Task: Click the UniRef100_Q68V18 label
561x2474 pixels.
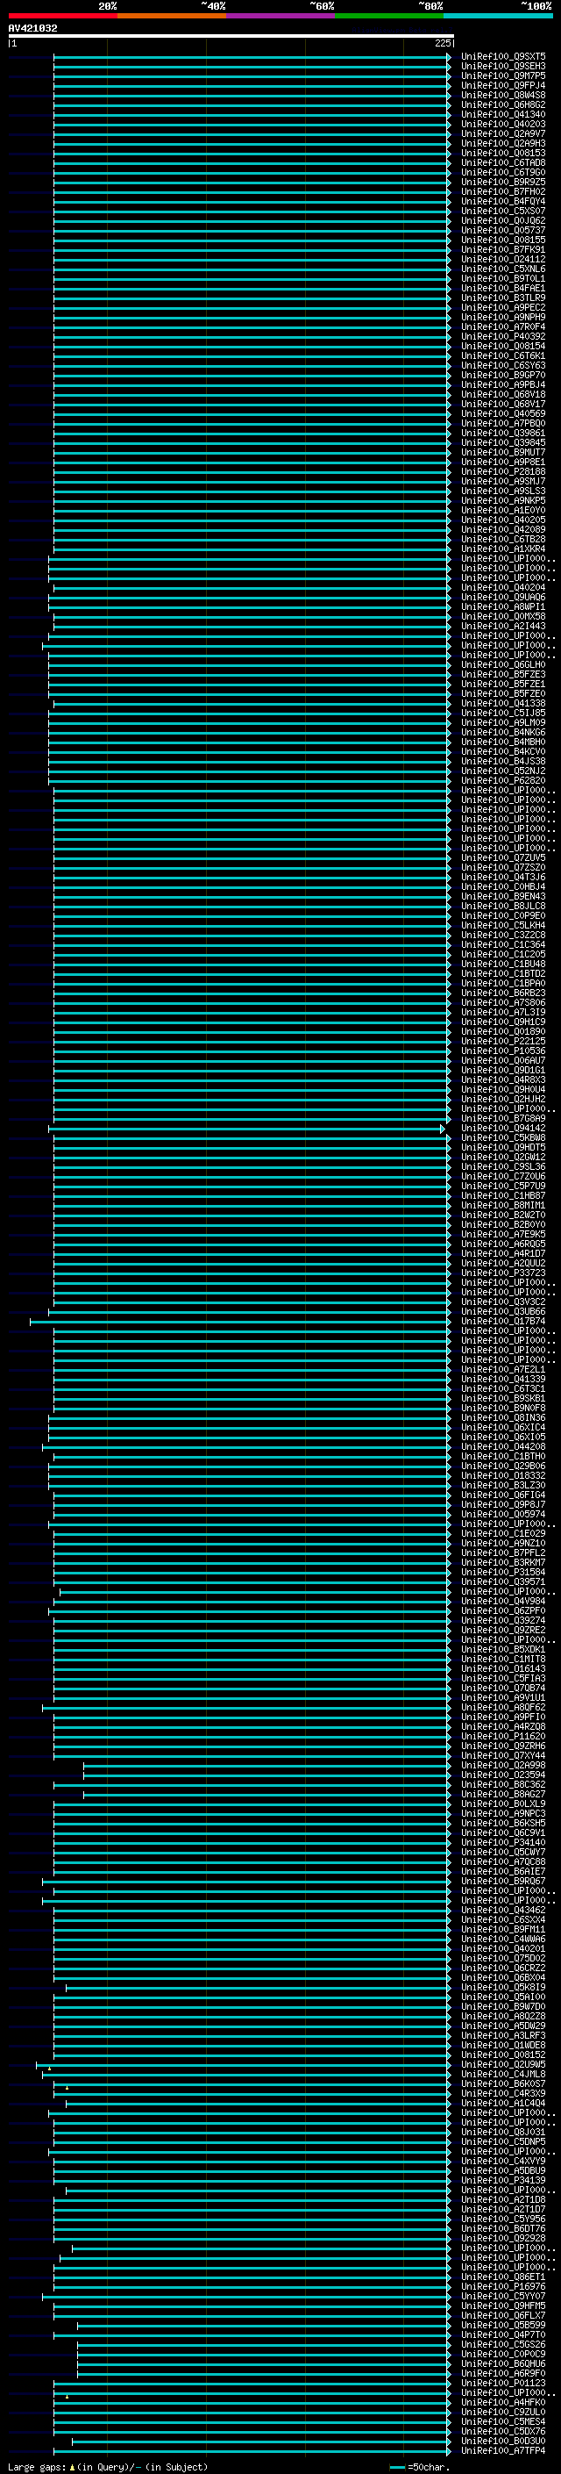Action: (x=503, y=395)
